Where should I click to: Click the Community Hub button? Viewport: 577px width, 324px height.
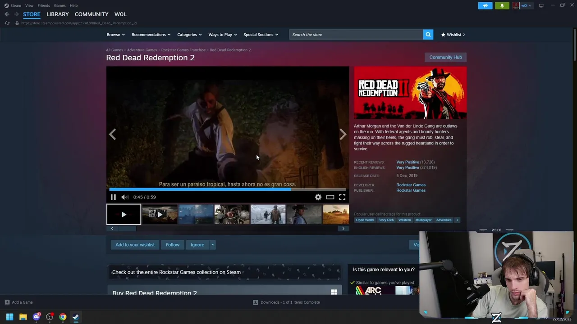445,57
